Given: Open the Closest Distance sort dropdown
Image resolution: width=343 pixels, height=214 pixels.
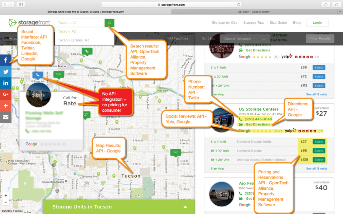Looking at the screenshot, I should pyautogui.click(x=245, y=39).
